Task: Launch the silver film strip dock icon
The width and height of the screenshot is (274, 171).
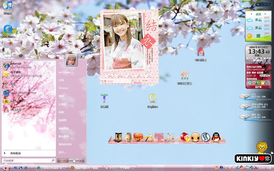Action: pos(205,137)
